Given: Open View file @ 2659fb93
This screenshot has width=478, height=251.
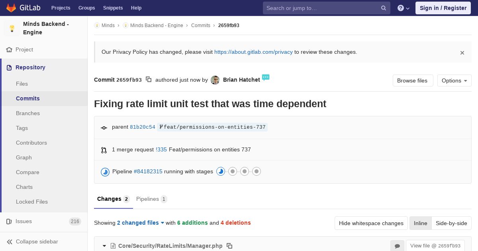Looking at the screenshot, I should pyautogui.click(x=435, y=246).
